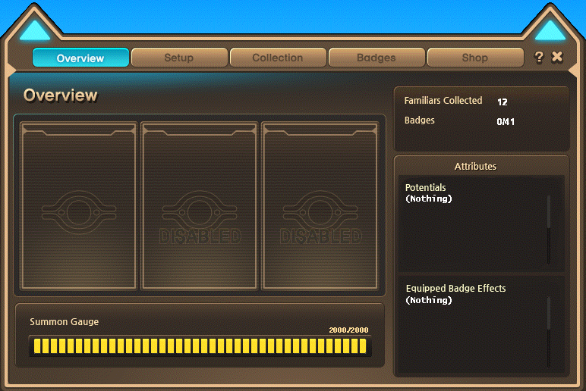Switch to the Overview tab
The image size is (586, 391).
[x=80, y=58]
